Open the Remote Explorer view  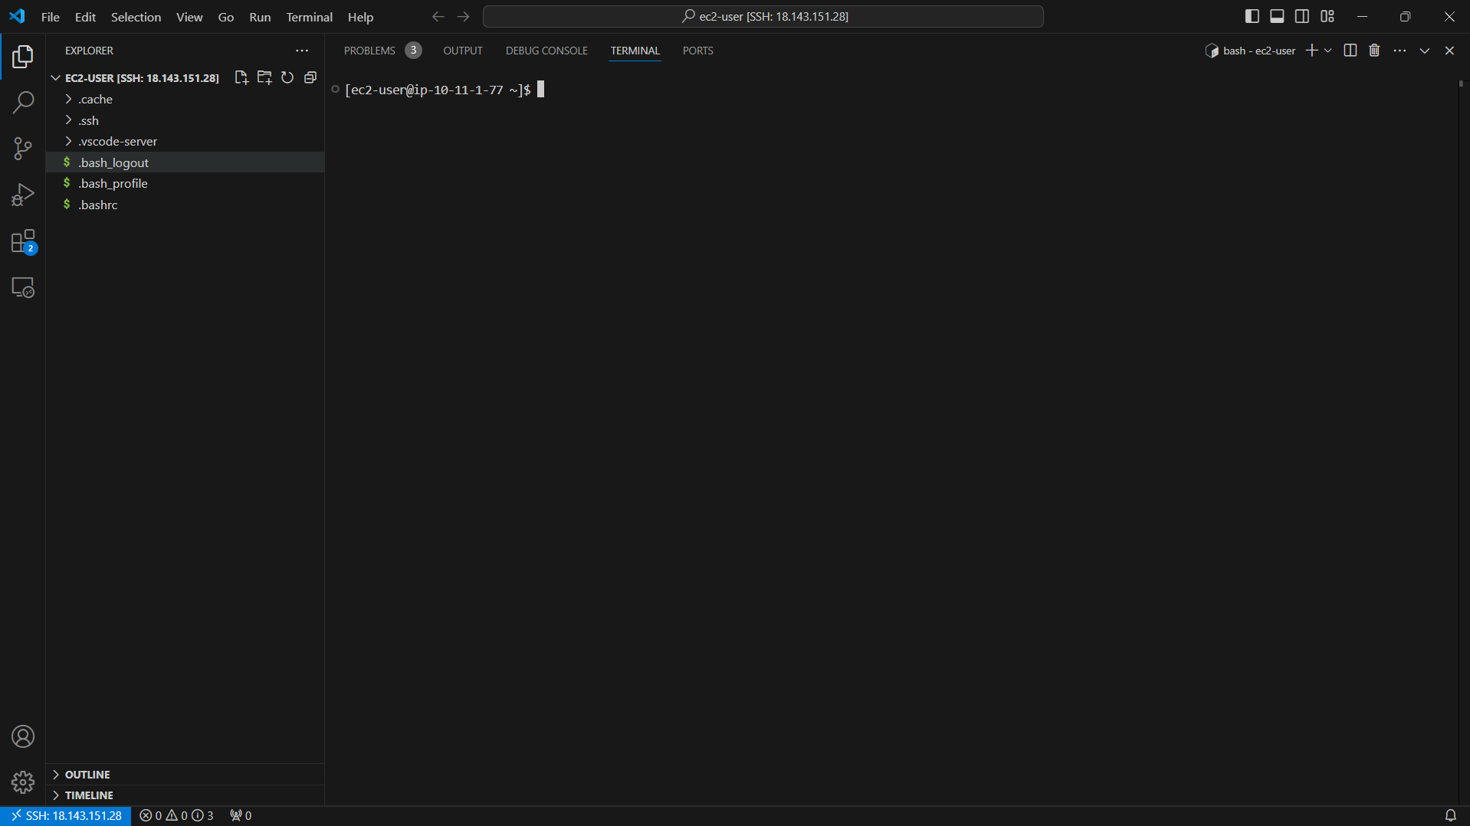coord(23,287)
